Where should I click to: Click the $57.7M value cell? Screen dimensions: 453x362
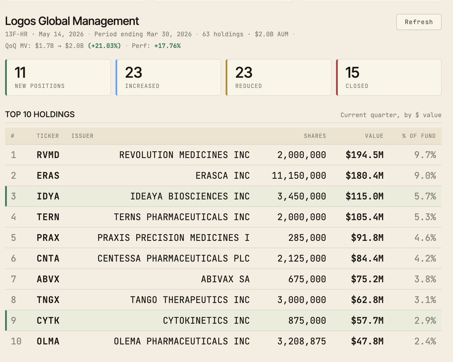(367, 321)
